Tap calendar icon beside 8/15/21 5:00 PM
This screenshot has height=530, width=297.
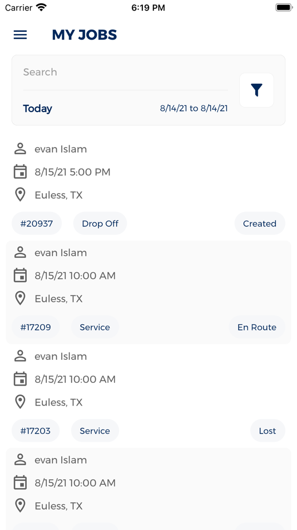(x=20, y=172)
